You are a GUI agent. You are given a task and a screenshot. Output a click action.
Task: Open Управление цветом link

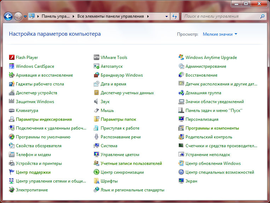point(120,155)
